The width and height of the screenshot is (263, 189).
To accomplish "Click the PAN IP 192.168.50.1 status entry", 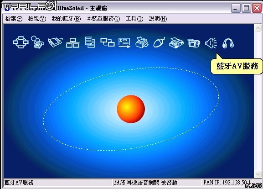I will [x=227, y=183].
